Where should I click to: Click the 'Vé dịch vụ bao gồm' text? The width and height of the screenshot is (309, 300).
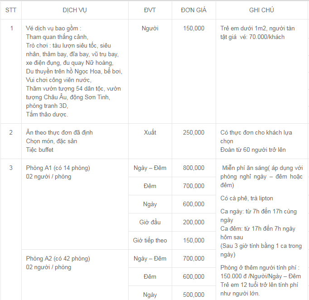(x=53, y=29)
